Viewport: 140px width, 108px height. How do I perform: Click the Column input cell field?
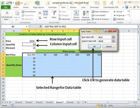coord(104,41)
